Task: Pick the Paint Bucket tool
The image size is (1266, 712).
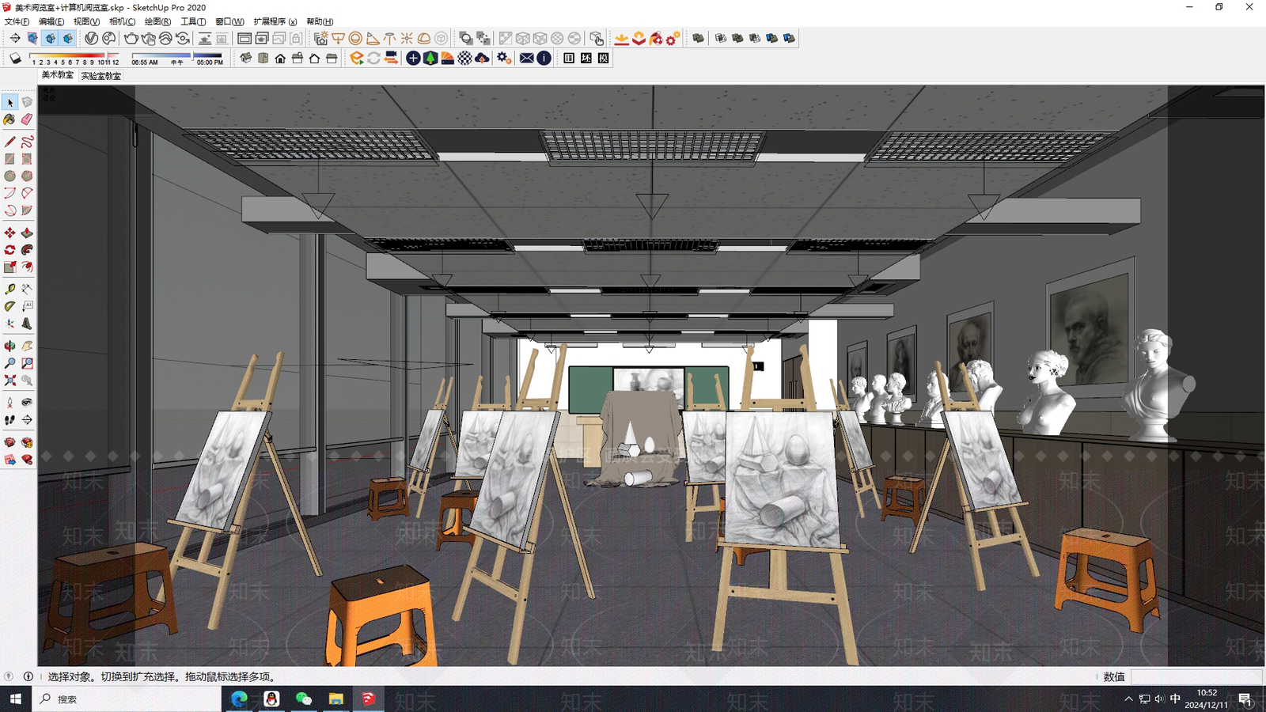Action: coord(9,119)
